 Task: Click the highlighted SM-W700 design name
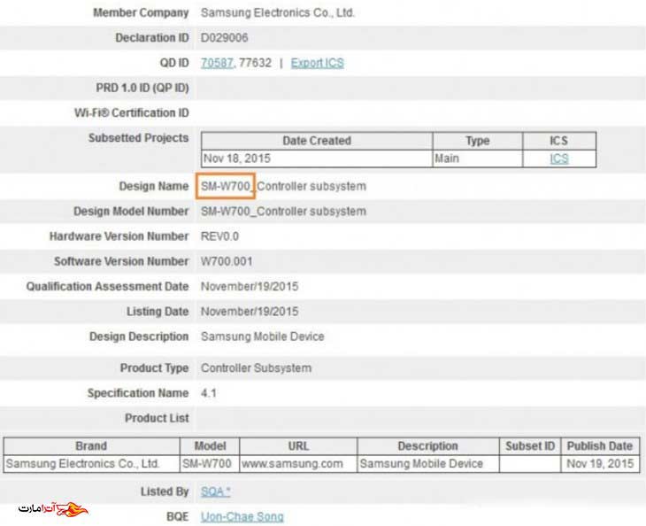tap(227, 186)
